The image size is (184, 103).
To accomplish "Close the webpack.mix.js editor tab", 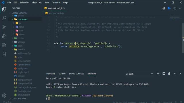I will coord(64,8).
